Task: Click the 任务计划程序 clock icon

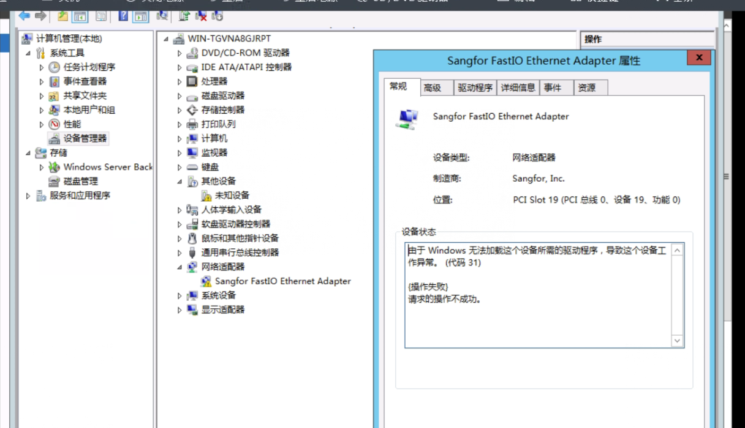Action: pyautogui.click(x=55, y=67)
